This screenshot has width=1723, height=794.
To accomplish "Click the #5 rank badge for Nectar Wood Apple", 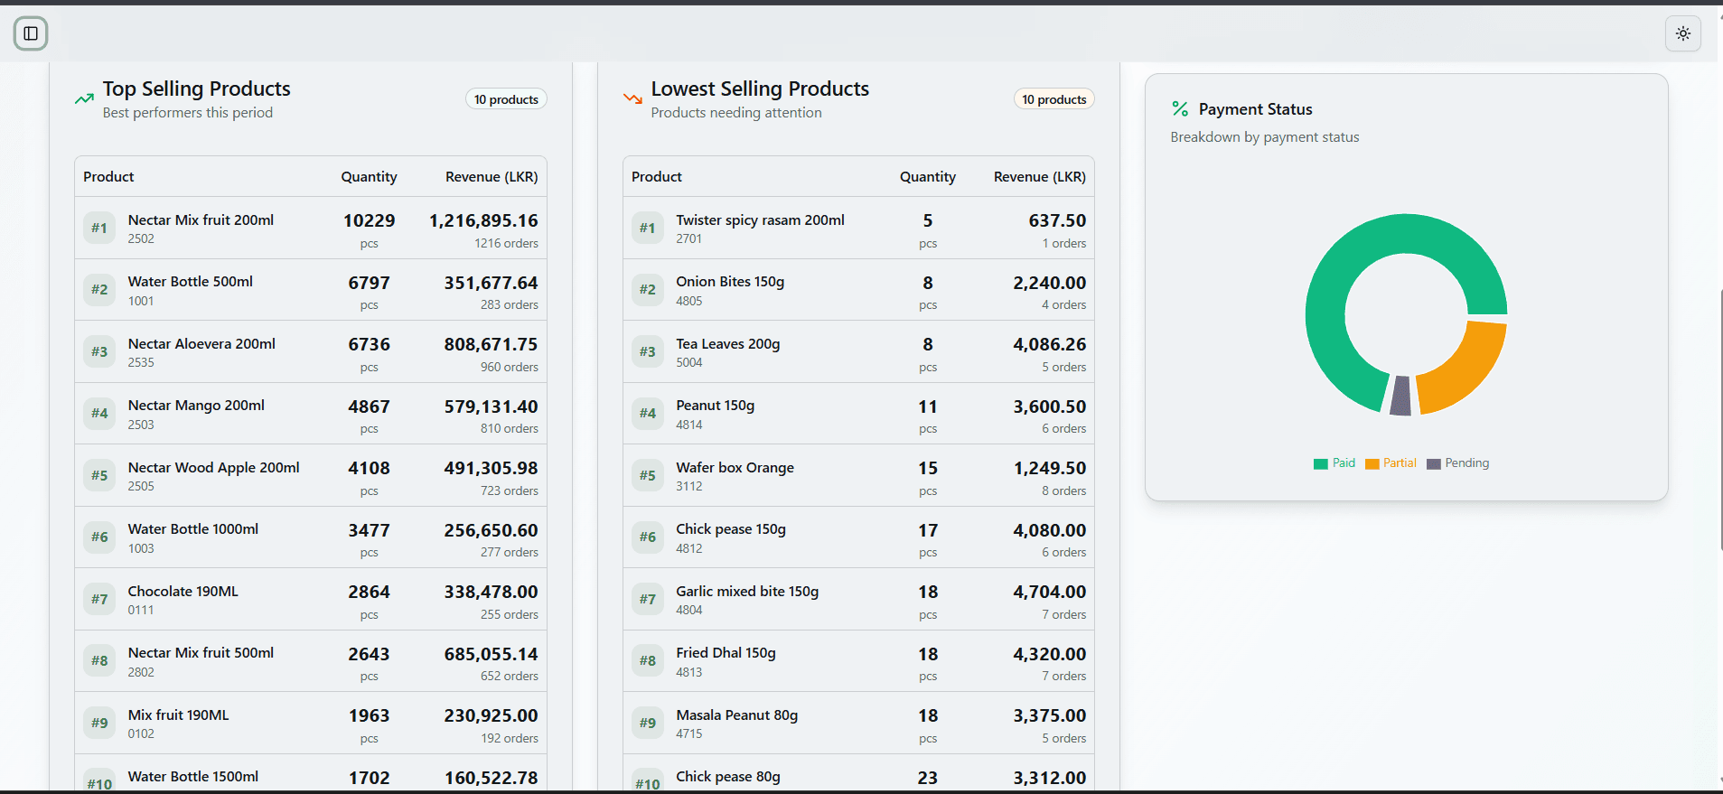I will (x=99, y=475).
